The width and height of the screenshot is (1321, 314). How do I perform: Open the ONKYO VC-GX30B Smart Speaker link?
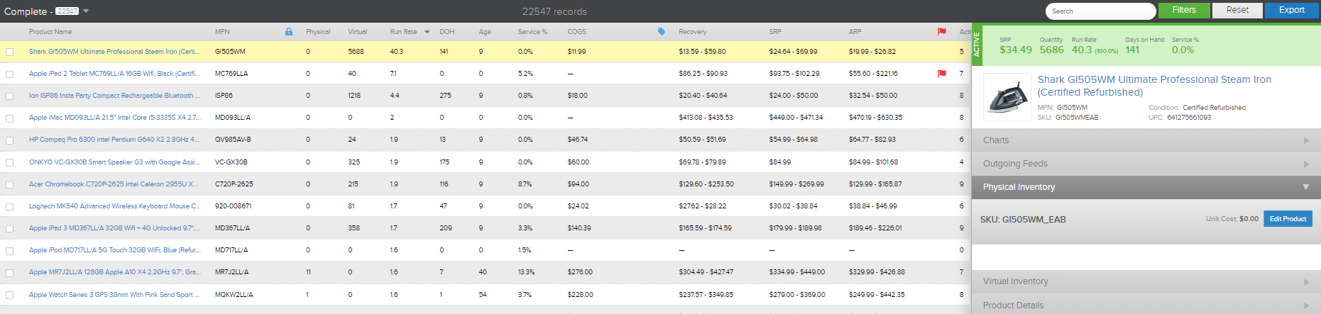click(x=114, y=162)
